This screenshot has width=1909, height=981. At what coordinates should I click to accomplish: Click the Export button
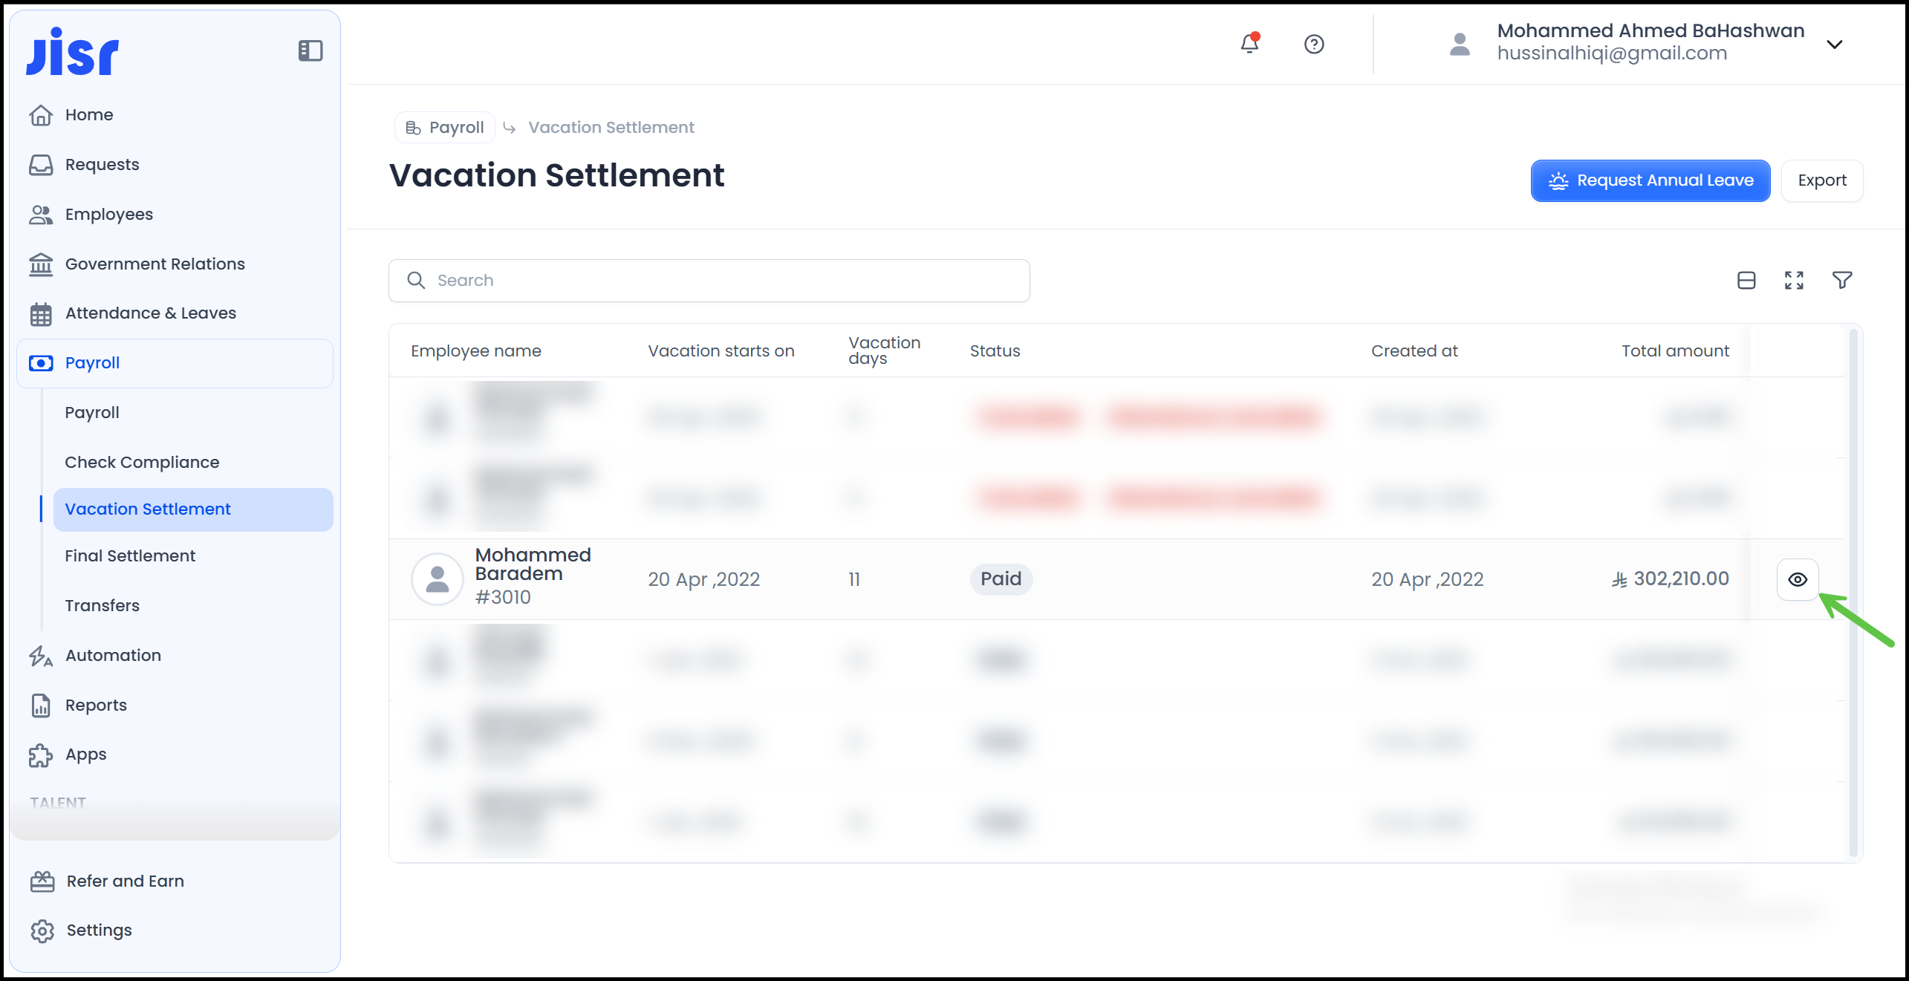1821,181
